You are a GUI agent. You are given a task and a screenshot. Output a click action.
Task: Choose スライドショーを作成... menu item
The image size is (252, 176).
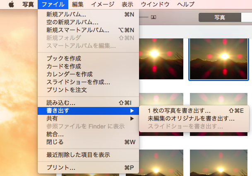pyautogui.click(x=88, y=82)
